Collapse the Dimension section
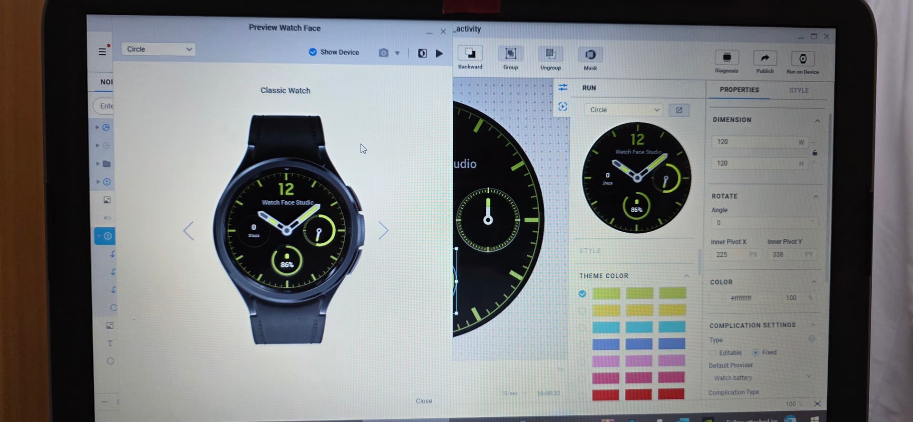The height and width of the screenshot is (422, 913). [817, 121]
